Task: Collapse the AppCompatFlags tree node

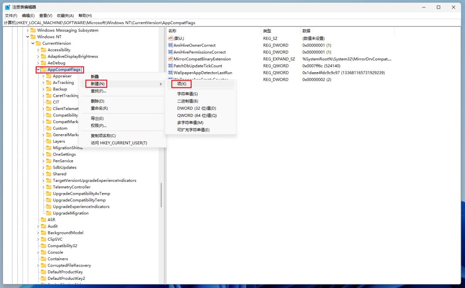Action: [38, 70]
